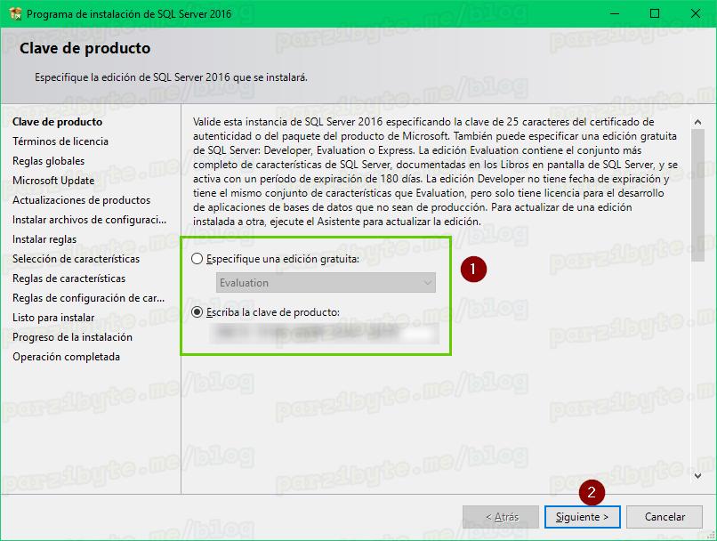Screen dimensions: 717x541
Task: Click the product key input field
Action: tap(325, 334)
